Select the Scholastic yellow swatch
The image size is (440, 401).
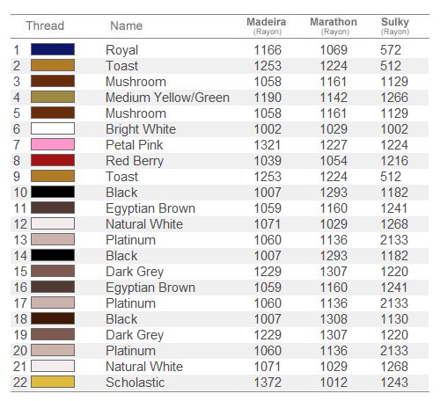[53, 382]
